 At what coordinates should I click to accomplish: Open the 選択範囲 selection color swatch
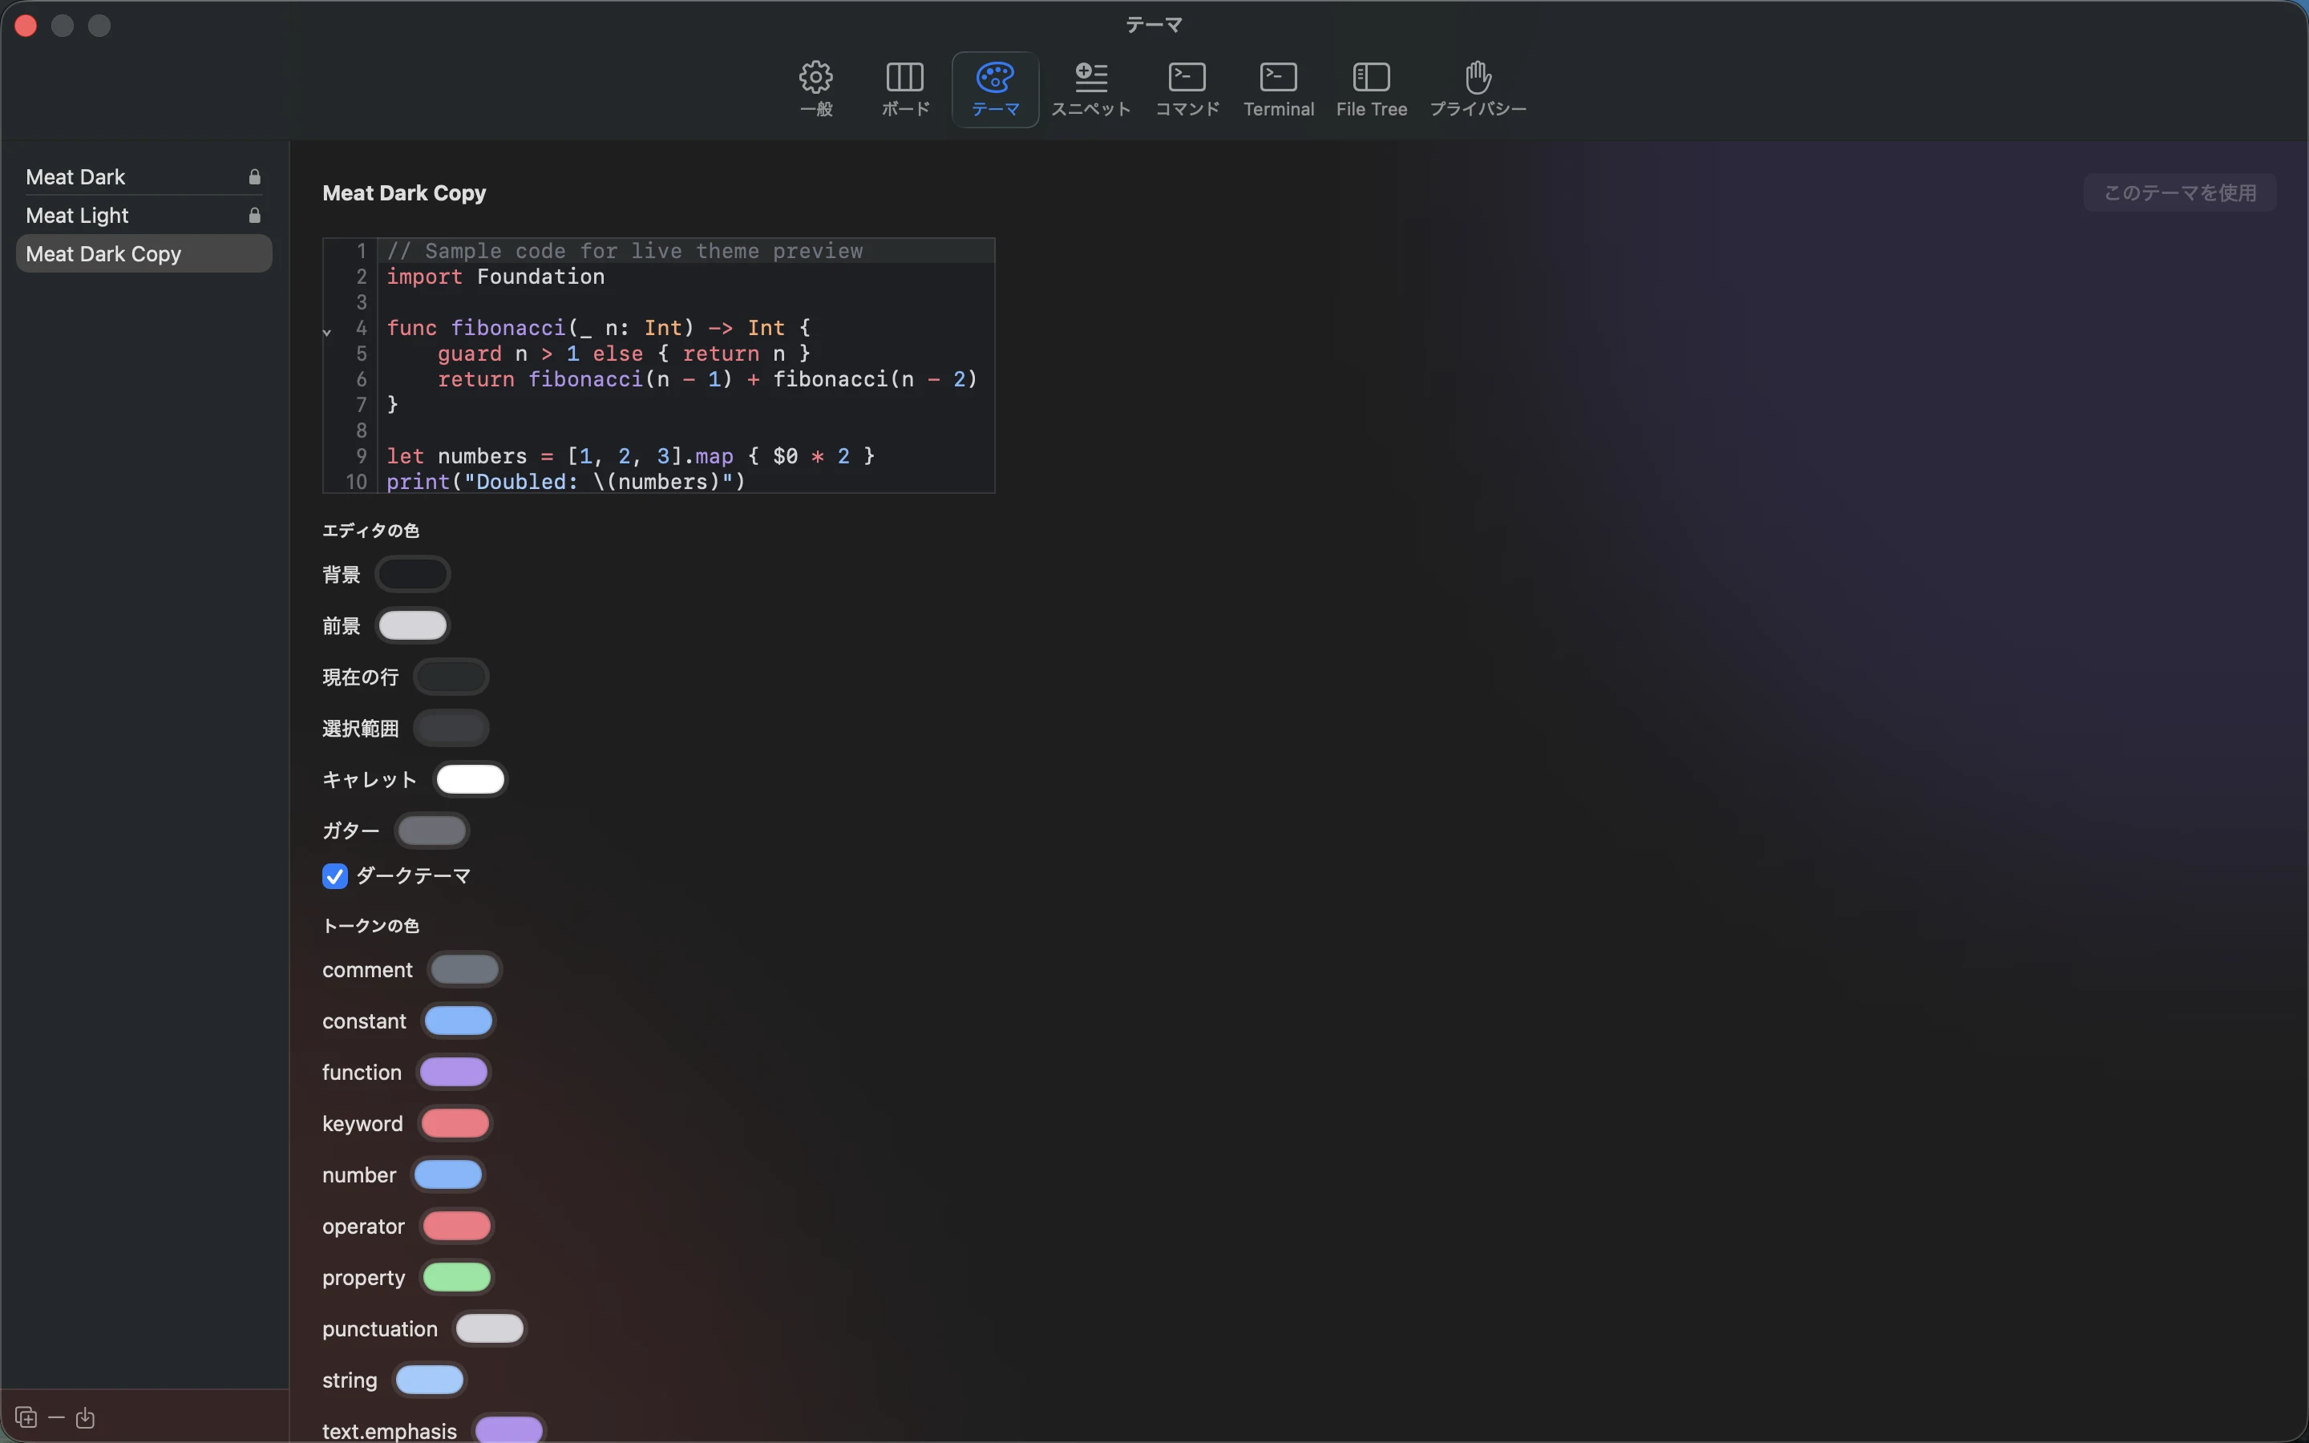click(451, 728)
